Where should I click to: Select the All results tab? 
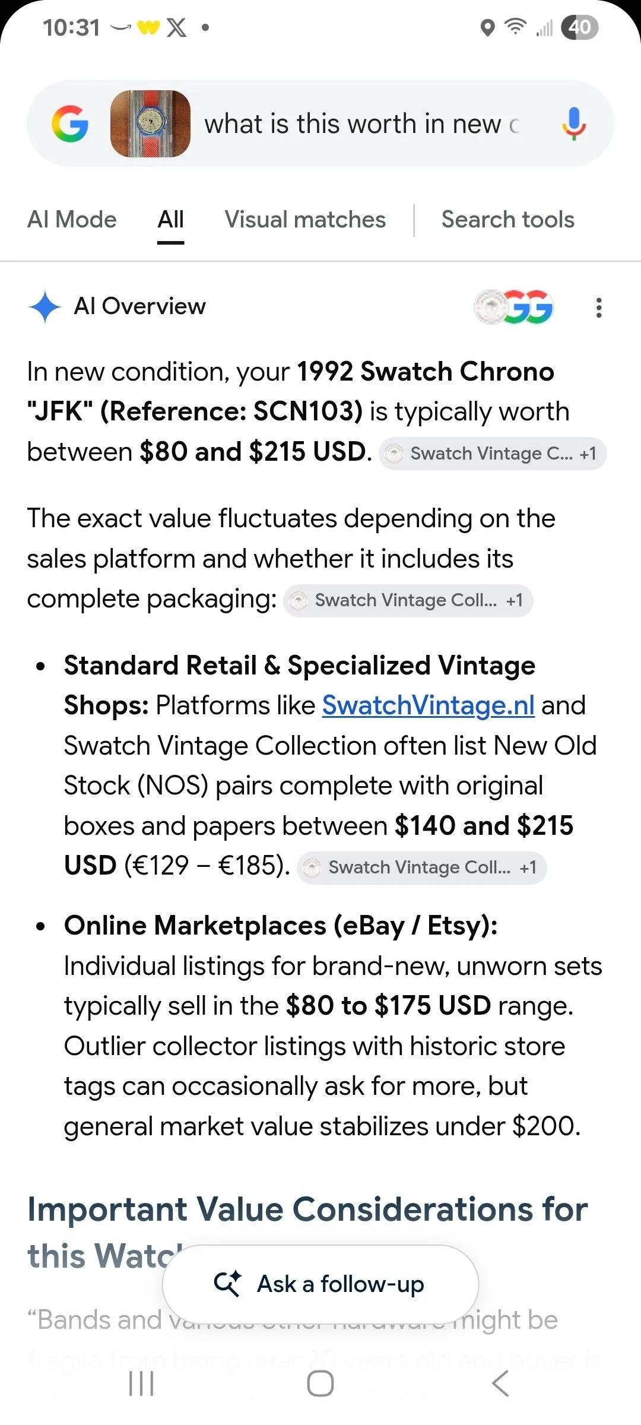(x=171, y=220)
